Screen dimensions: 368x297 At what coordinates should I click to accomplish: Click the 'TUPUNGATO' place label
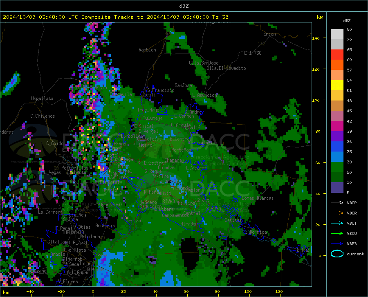point(73,232)
